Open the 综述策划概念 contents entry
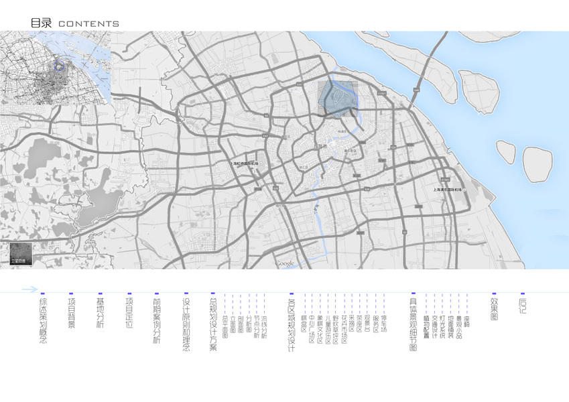 point(43,321)
